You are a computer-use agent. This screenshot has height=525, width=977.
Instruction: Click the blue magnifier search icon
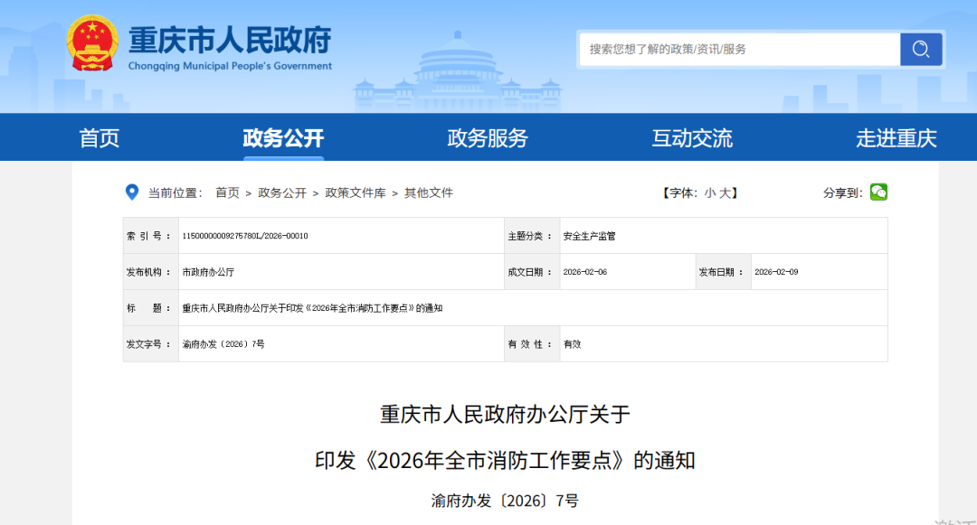click(920, 49)
